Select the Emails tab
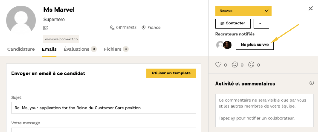The image size is (320, 134). pos(49,49)
